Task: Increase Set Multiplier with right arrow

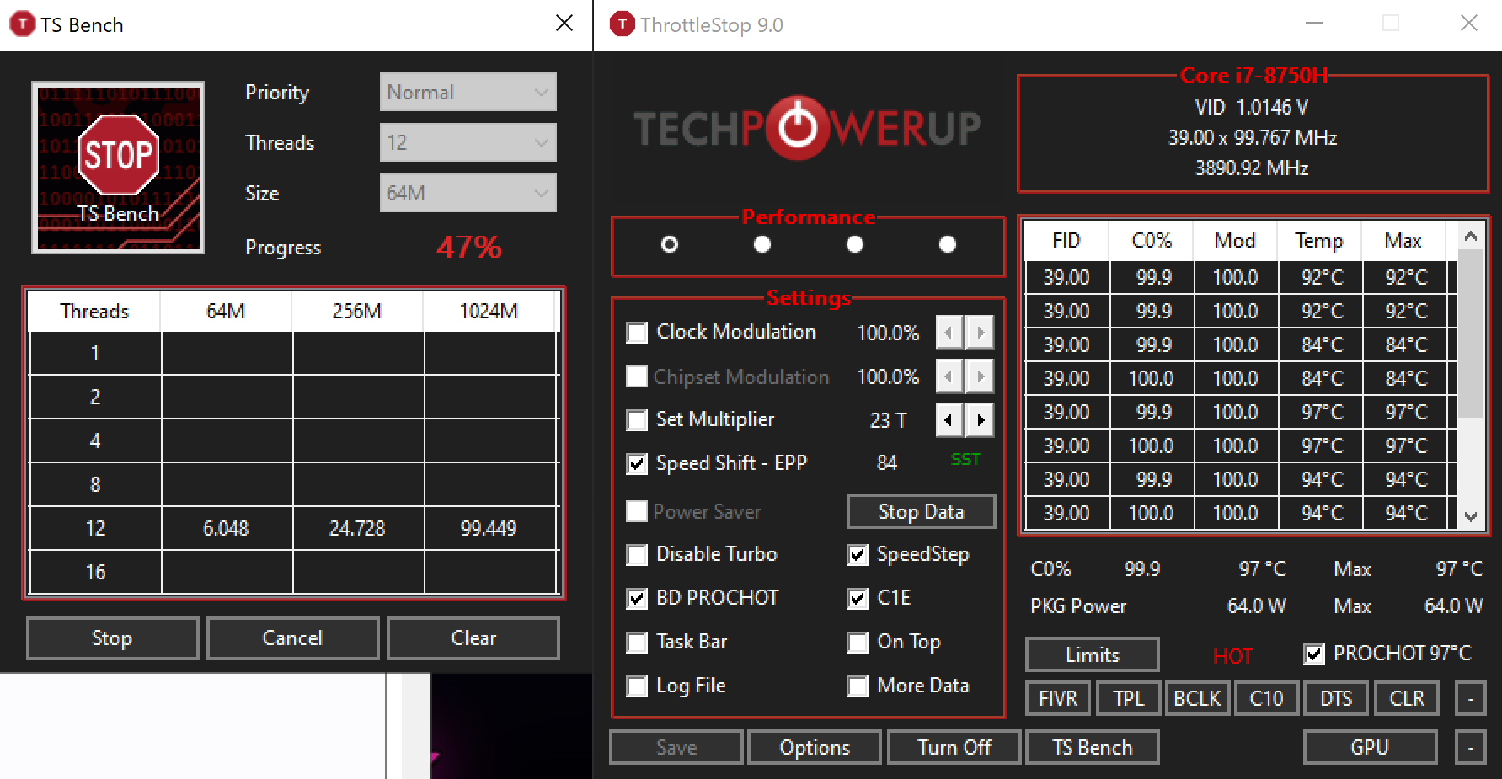Action: [x=980, y=419]
